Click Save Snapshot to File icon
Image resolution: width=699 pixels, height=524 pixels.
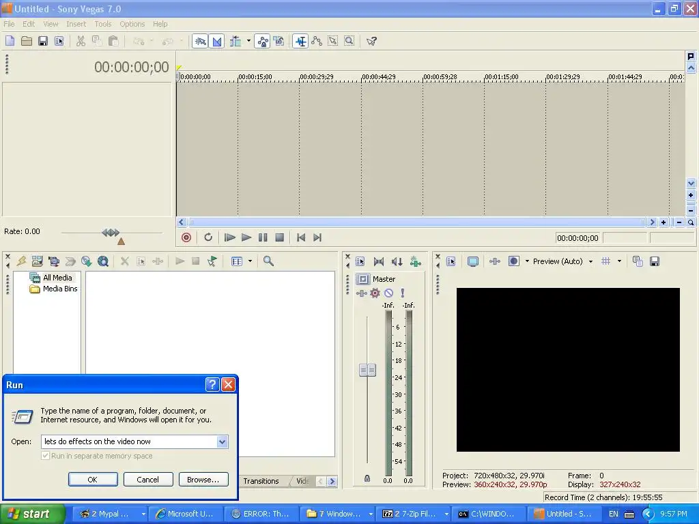click(655, 261)
